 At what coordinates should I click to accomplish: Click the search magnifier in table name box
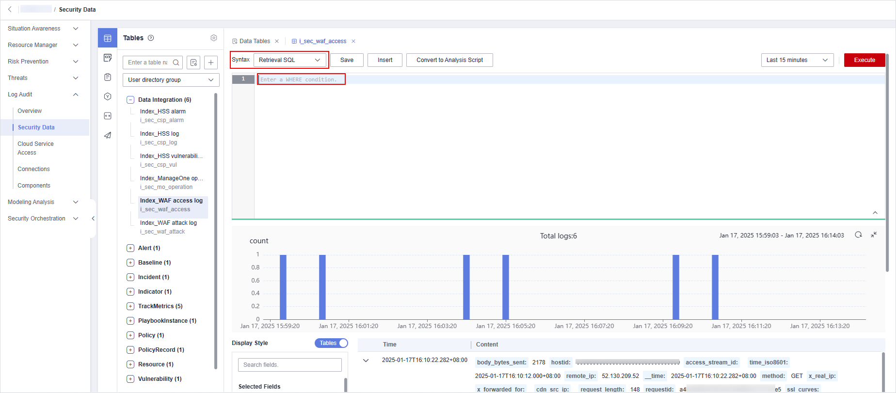click(176, 63)
